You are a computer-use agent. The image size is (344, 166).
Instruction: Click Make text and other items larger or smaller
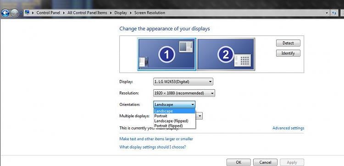click(156, 139)
